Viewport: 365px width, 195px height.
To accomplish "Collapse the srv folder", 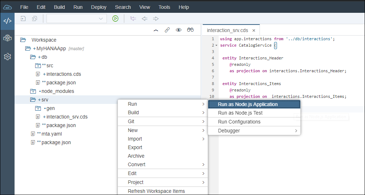I will tap(33, 100).
